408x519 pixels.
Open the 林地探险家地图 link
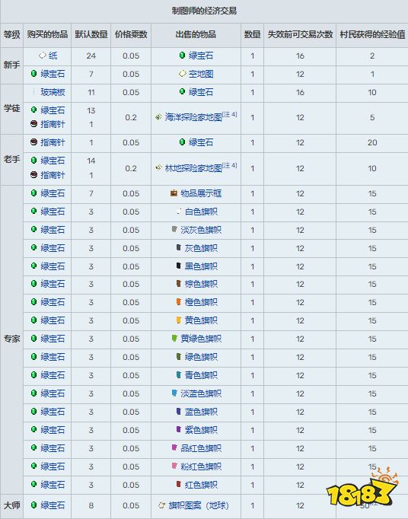click(x=193, y=168)
